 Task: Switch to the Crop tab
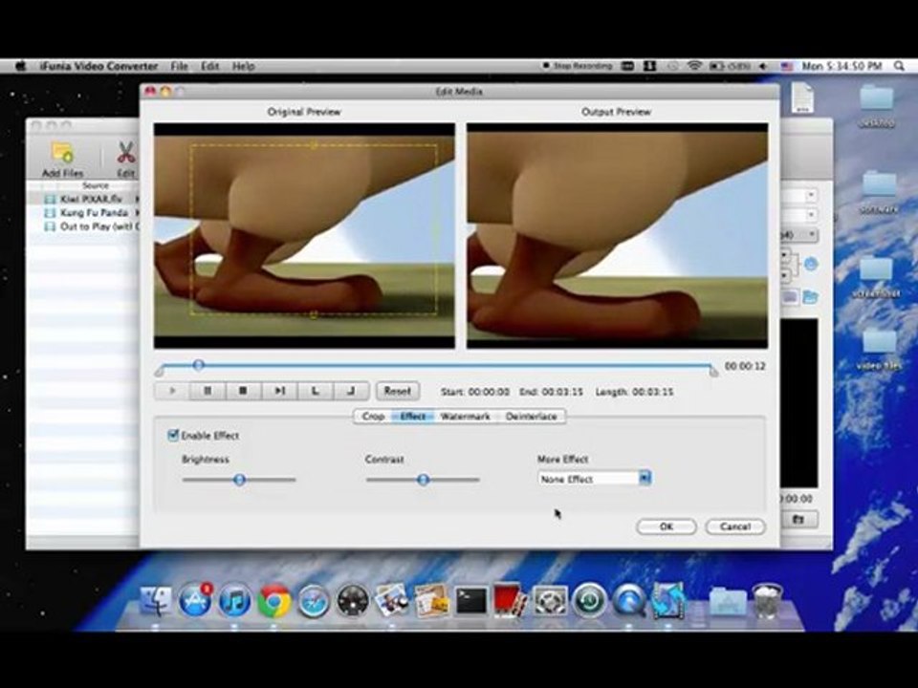373,417
